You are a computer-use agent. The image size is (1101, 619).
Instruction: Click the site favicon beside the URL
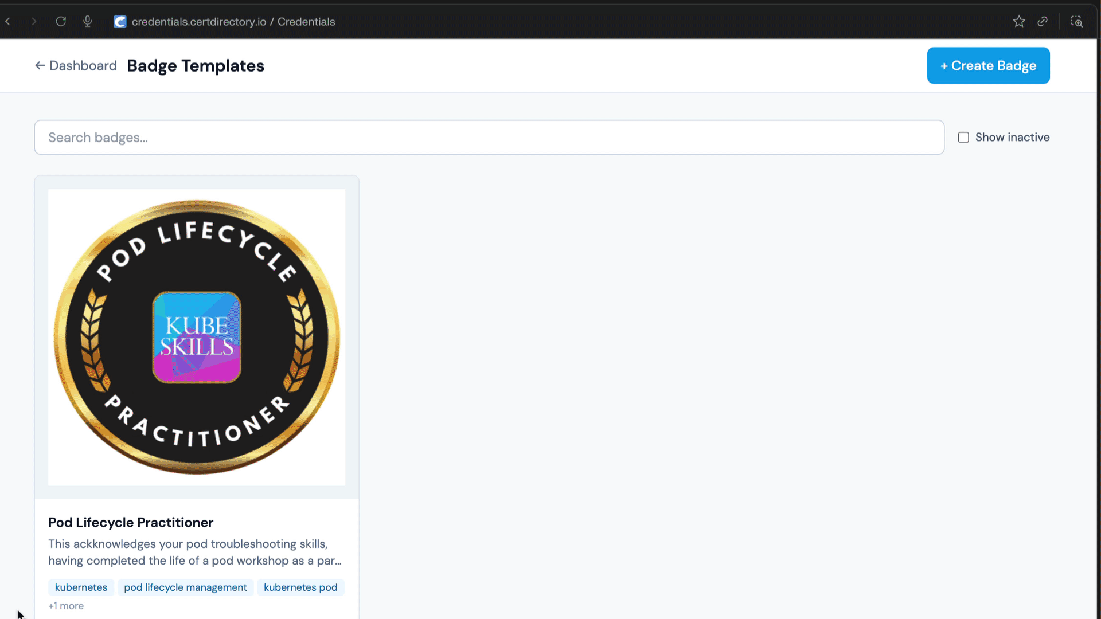click(x=120, y=22)
